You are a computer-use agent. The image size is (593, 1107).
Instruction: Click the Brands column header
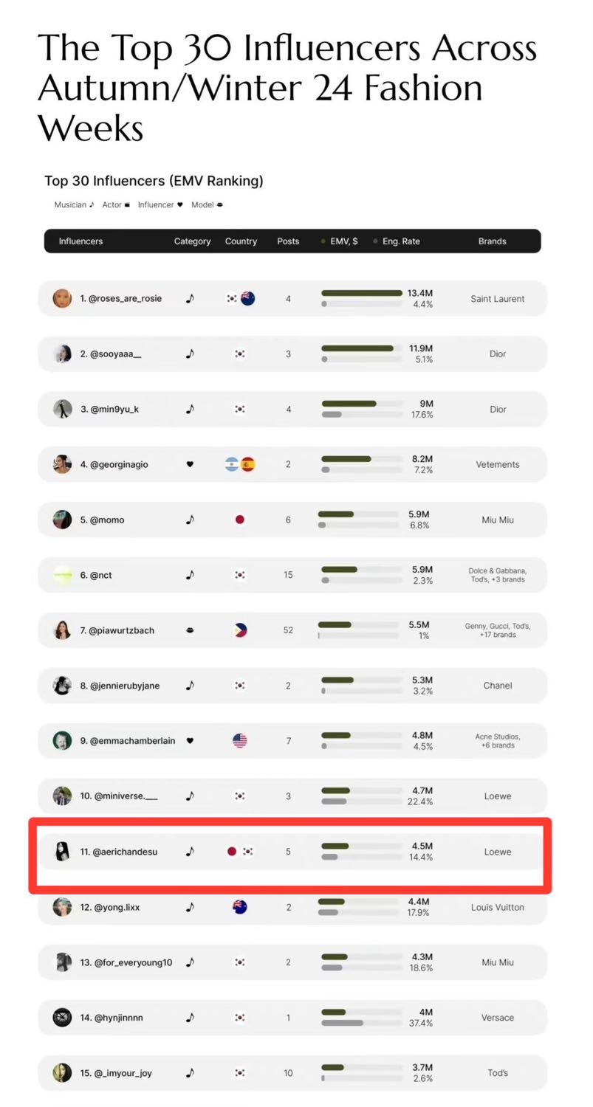point(493,241)
